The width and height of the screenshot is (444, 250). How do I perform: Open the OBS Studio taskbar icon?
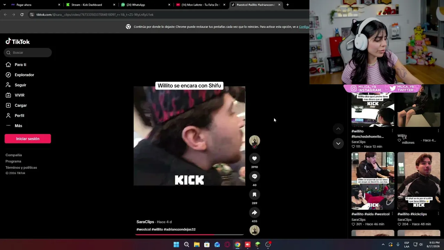268,244
